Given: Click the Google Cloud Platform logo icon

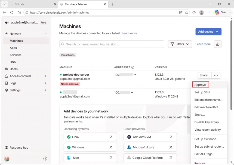Looking at the screenshot, I should click(x=129, y=158).
